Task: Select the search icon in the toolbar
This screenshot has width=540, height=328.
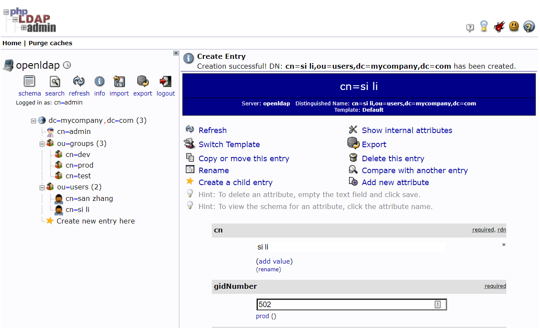Action: (55, 81)
